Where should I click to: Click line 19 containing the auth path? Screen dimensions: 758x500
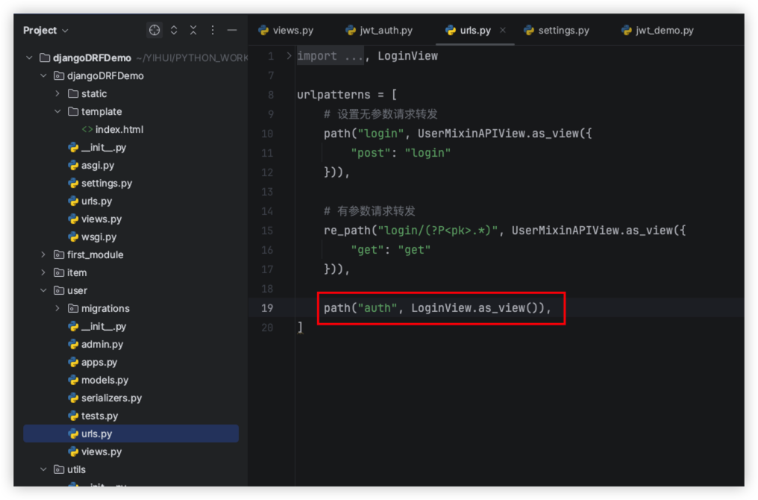(x=437, y=308)
